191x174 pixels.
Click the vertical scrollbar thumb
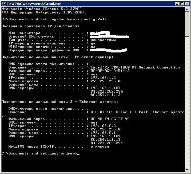pyautogui.click(x=187, y=24)
